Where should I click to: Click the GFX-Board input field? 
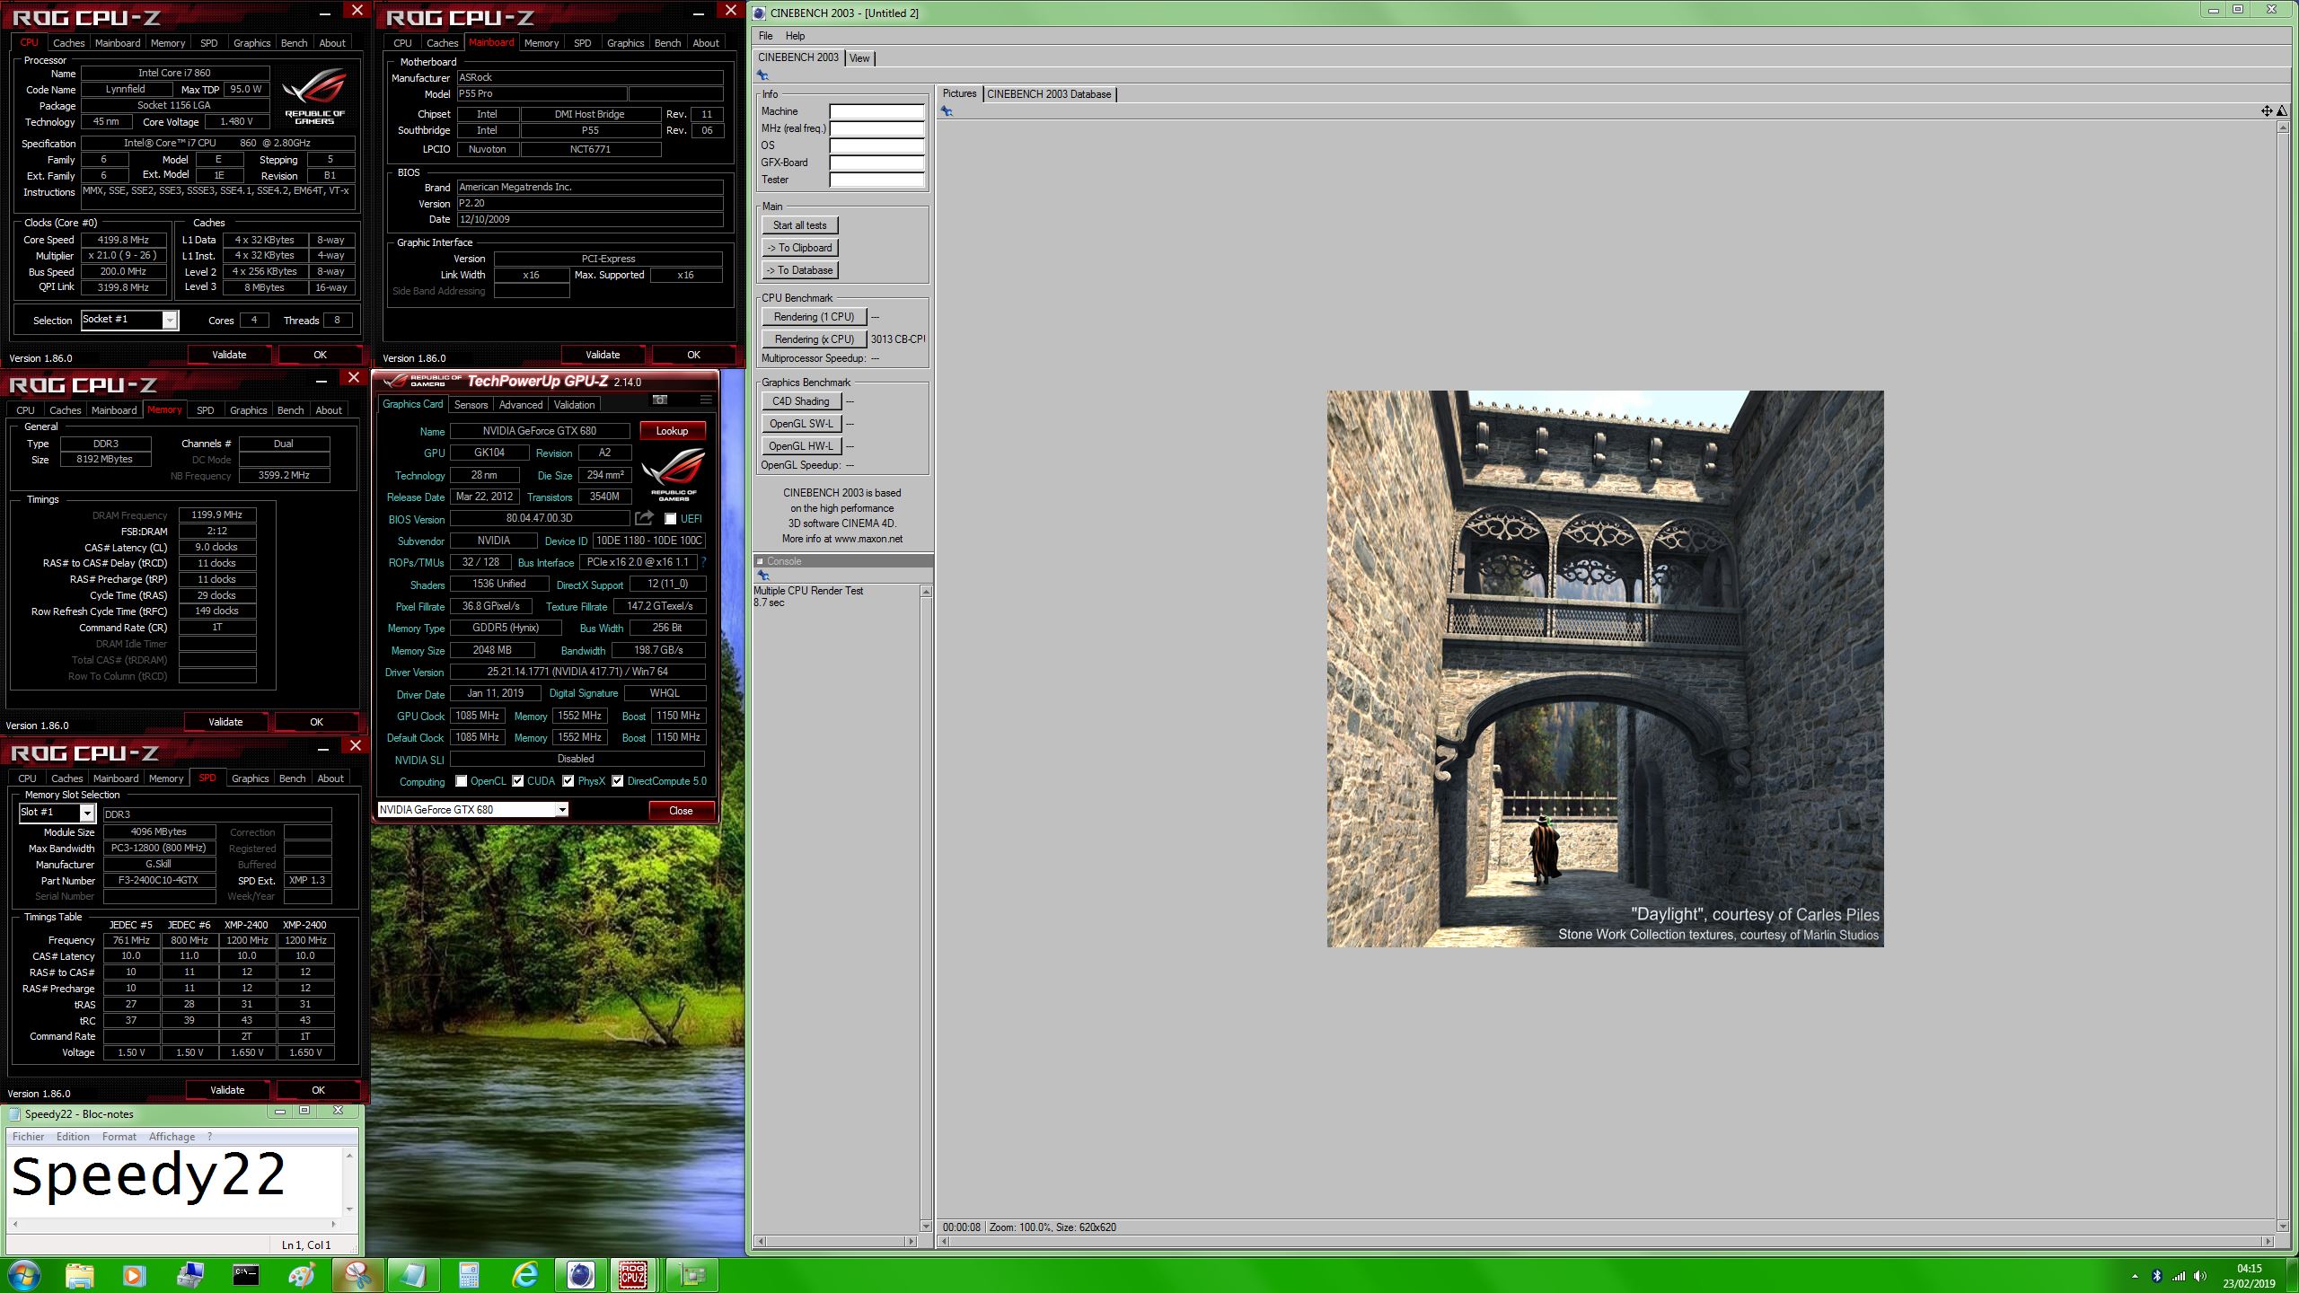(x=876, y=163)
